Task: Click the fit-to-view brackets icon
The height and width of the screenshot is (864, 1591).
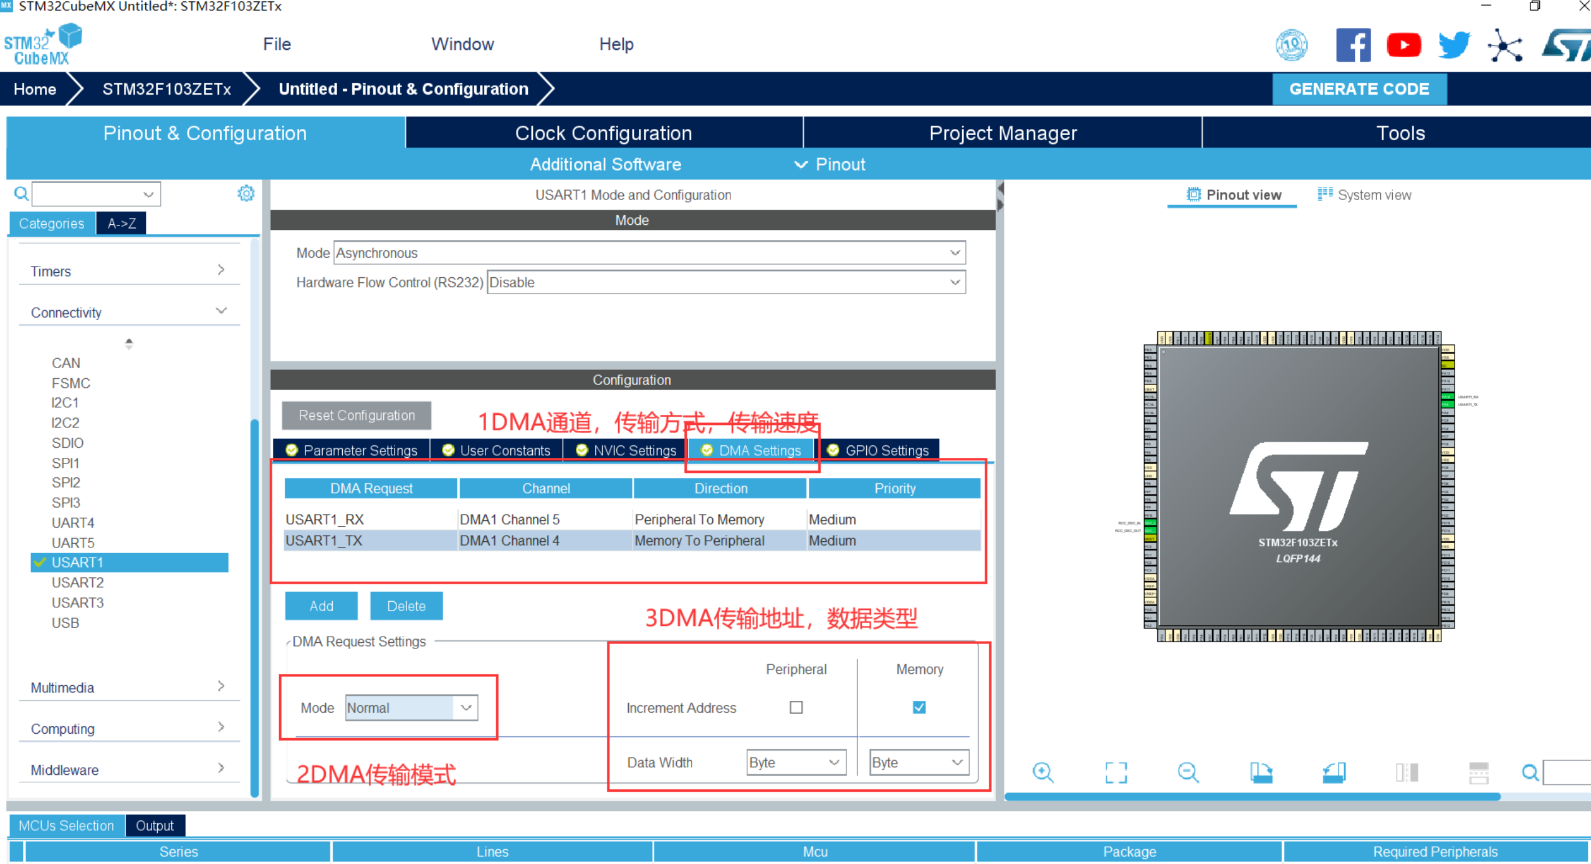Action: pyautogui.click(x=1116, y=772)
